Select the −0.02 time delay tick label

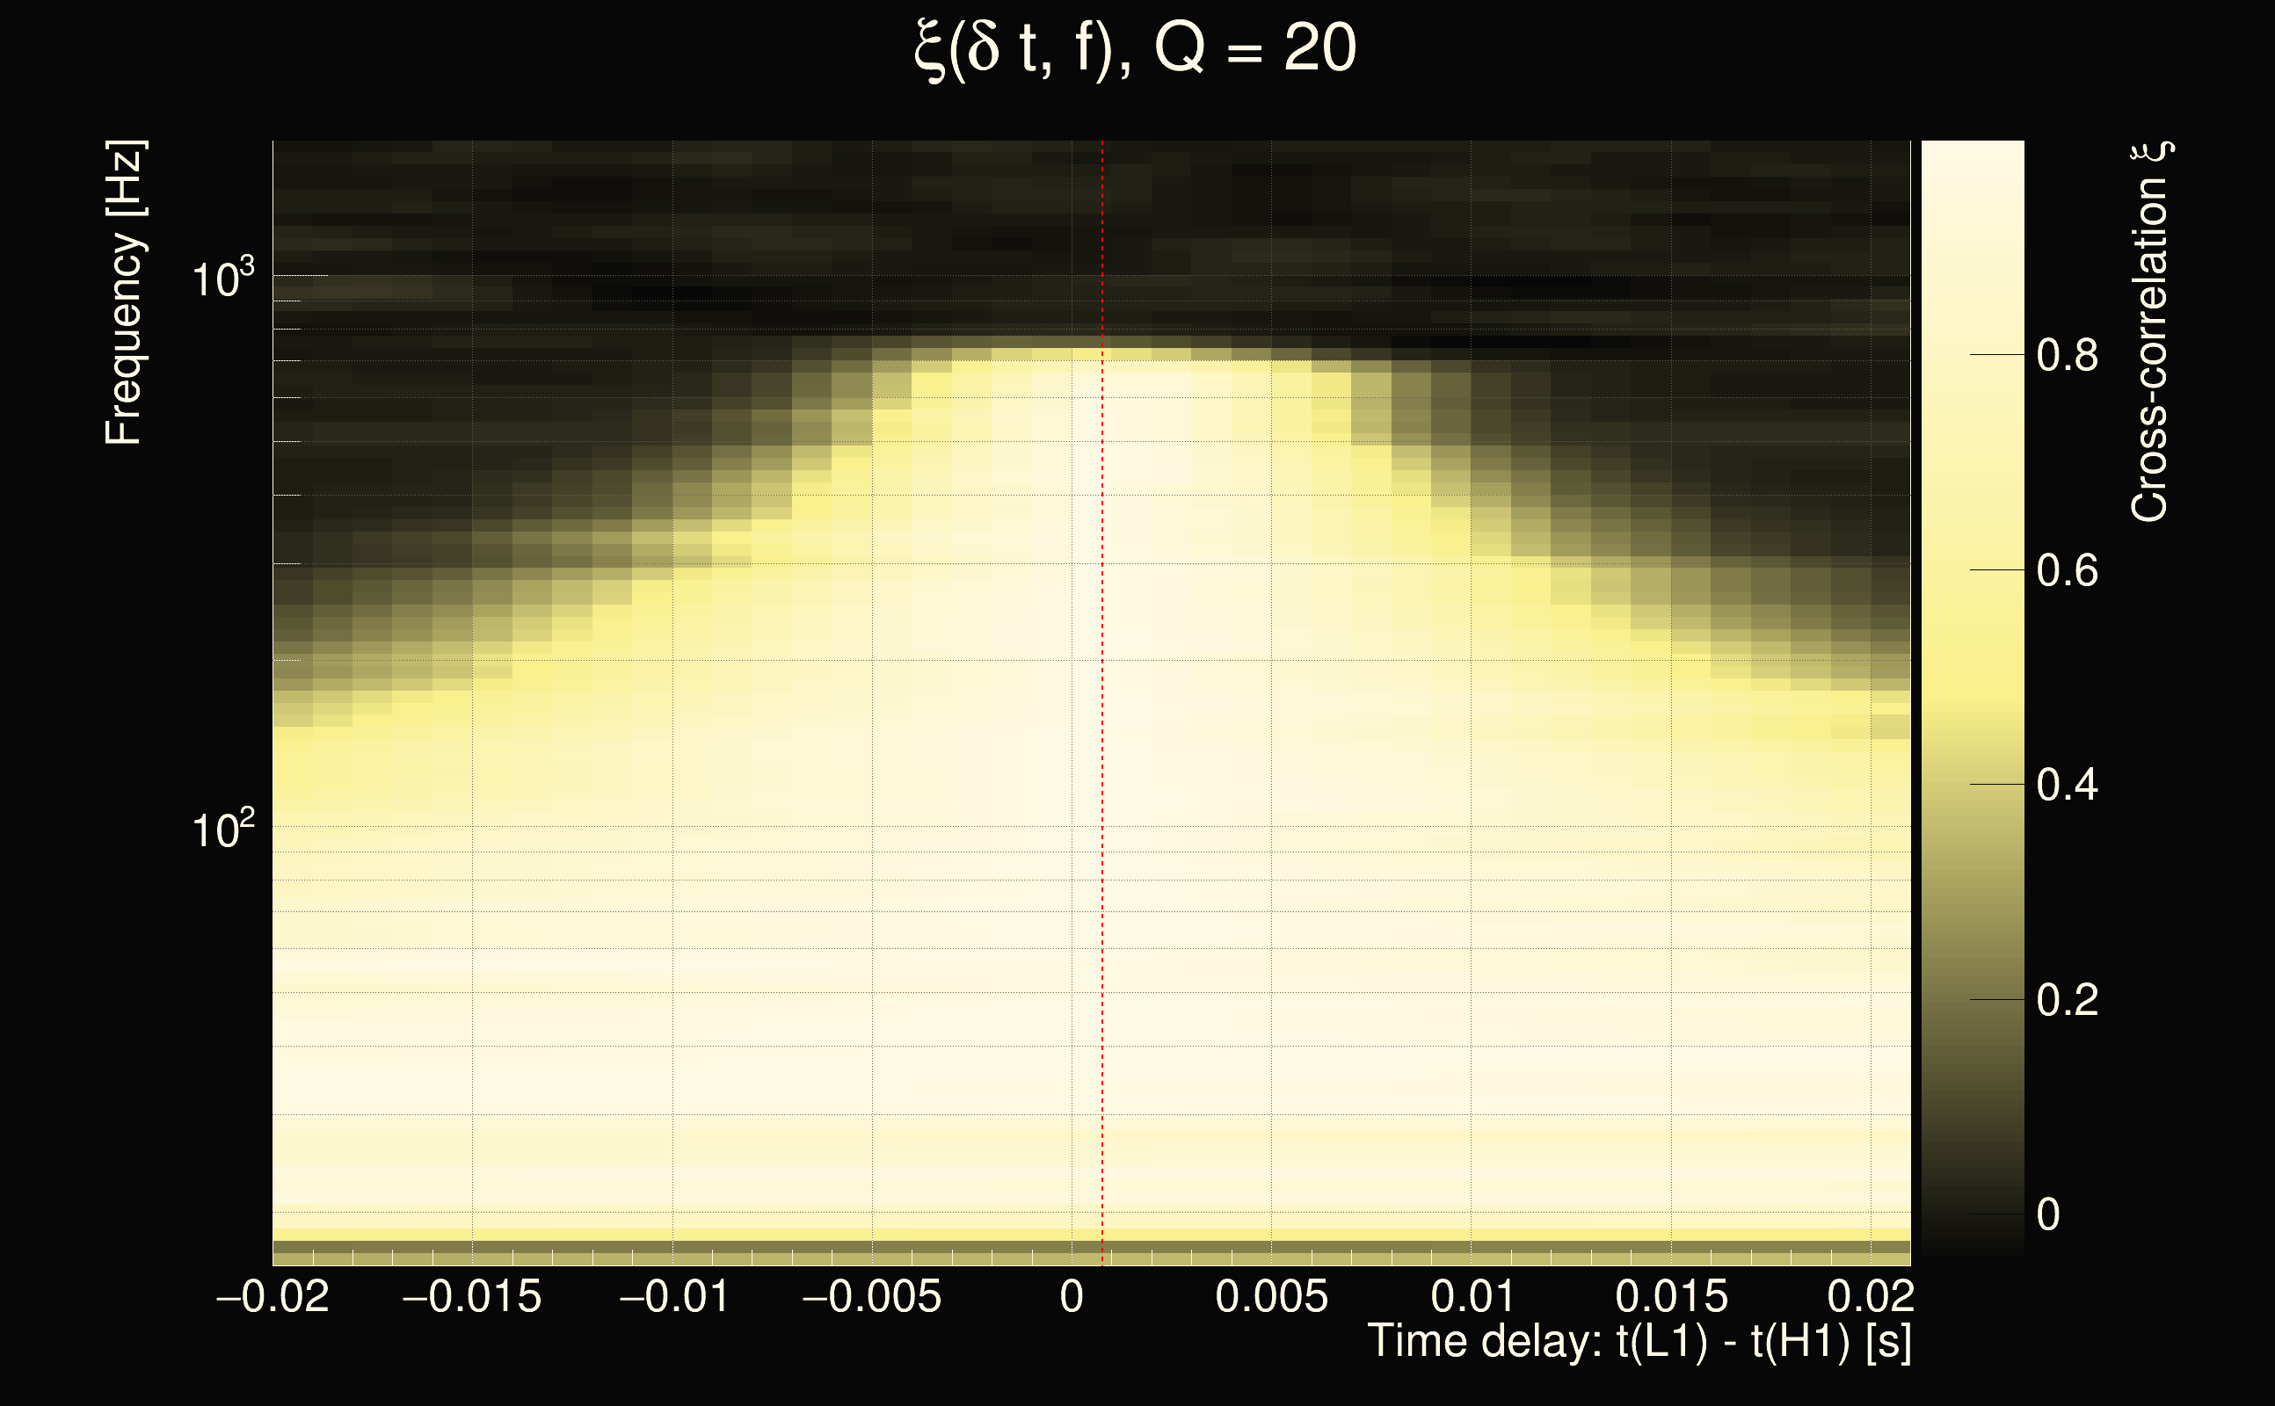point(273,1296)
